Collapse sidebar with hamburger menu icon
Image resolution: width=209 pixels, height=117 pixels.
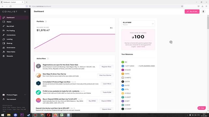[x=25, y=12]
